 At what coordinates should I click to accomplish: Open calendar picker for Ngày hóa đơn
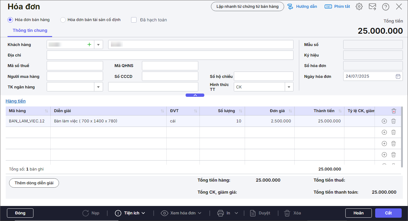click(398, 76)
